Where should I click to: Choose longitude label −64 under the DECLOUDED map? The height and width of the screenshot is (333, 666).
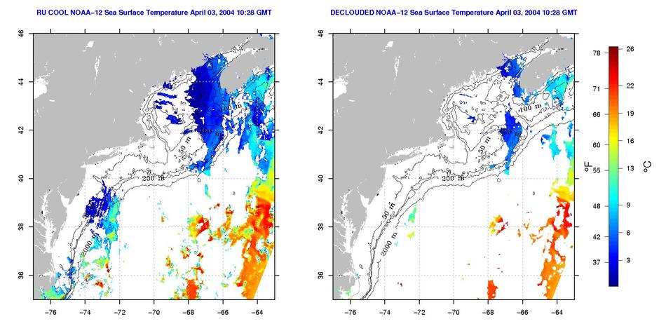tap(557, 313)
